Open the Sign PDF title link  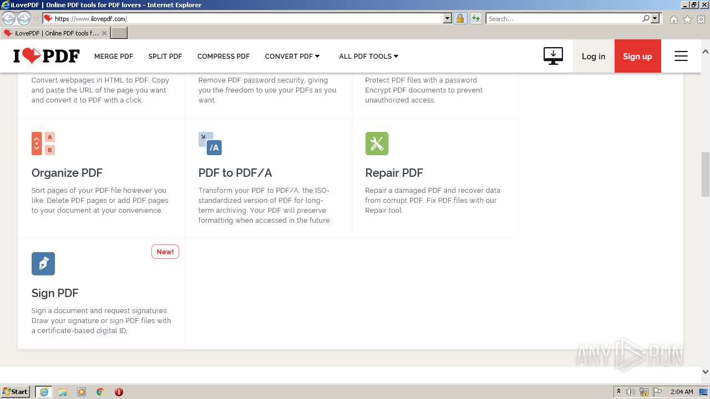coord(55,293)
